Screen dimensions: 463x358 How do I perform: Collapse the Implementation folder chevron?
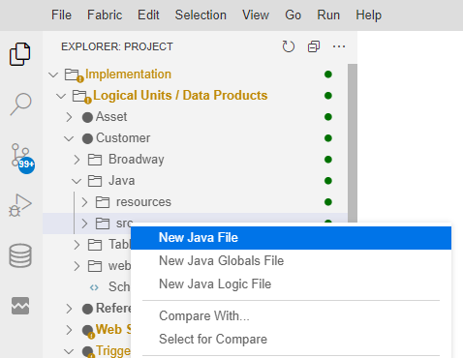click(x=53, y=75)
